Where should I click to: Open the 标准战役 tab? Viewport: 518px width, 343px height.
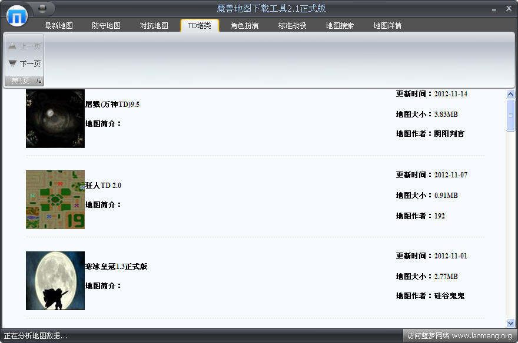tap(292, 25)
